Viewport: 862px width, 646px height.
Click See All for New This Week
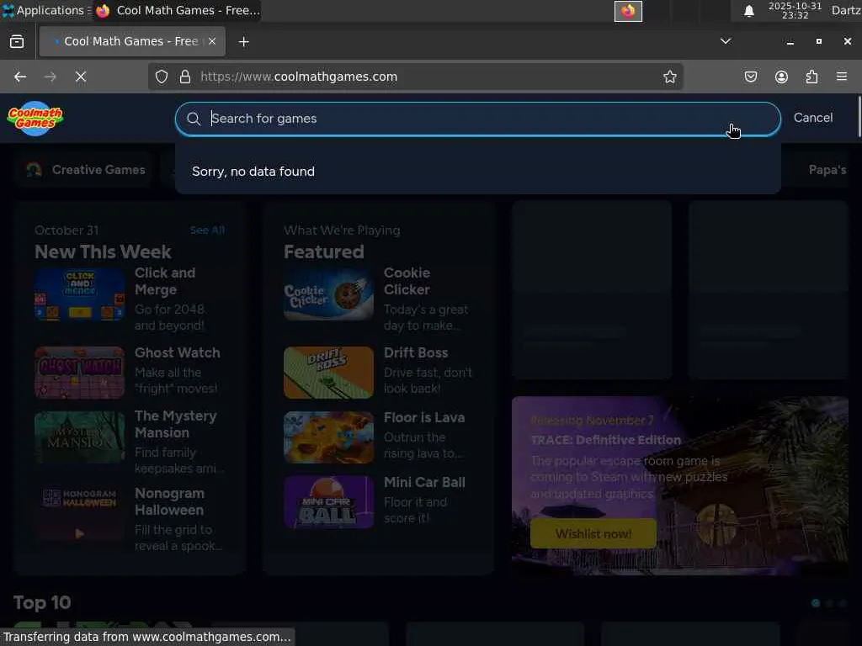pyautogui.click(x=207, y=230)
